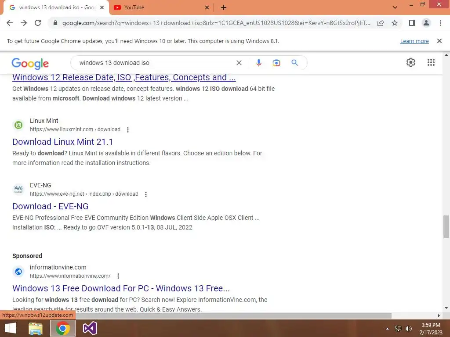Click the informationvine.com globe favicon
The width and height of the screenshot is (450, 337).
pos(18,271)
